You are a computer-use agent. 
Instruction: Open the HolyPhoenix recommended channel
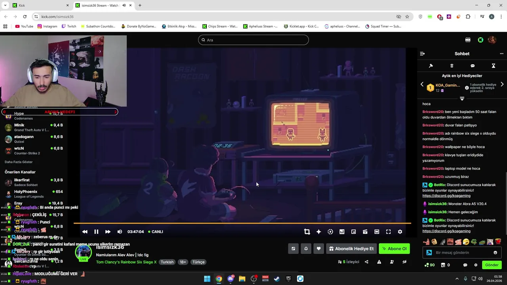click(34, 194)
